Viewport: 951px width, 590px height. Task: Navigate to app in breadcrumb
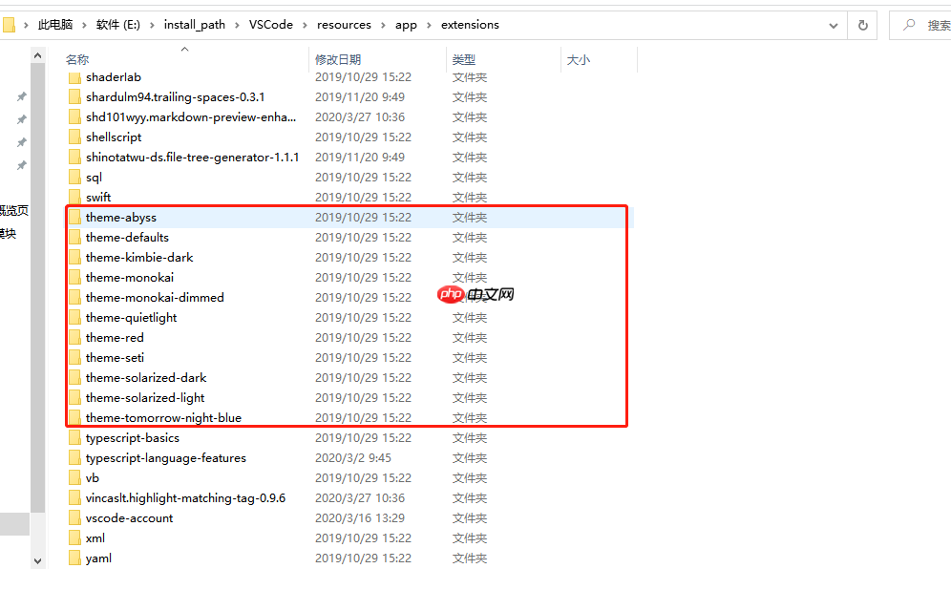(406, 25)
